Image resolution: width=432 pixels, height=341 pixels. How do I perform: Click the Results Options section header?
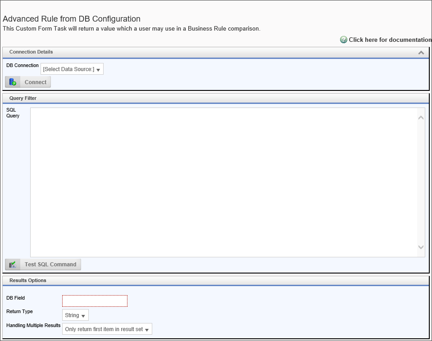(x=28, y=280)
